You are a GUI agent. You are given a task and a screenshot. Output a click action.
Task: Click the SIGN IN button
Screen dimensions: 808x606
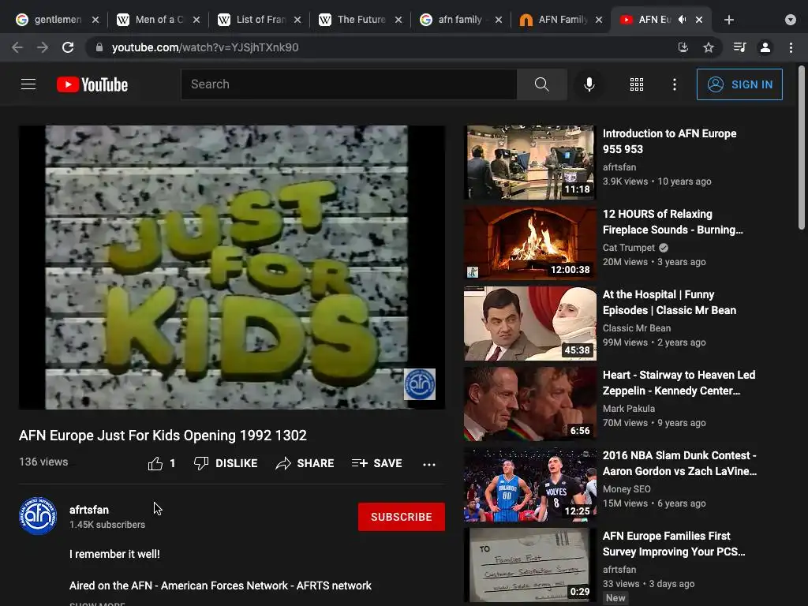739,84
